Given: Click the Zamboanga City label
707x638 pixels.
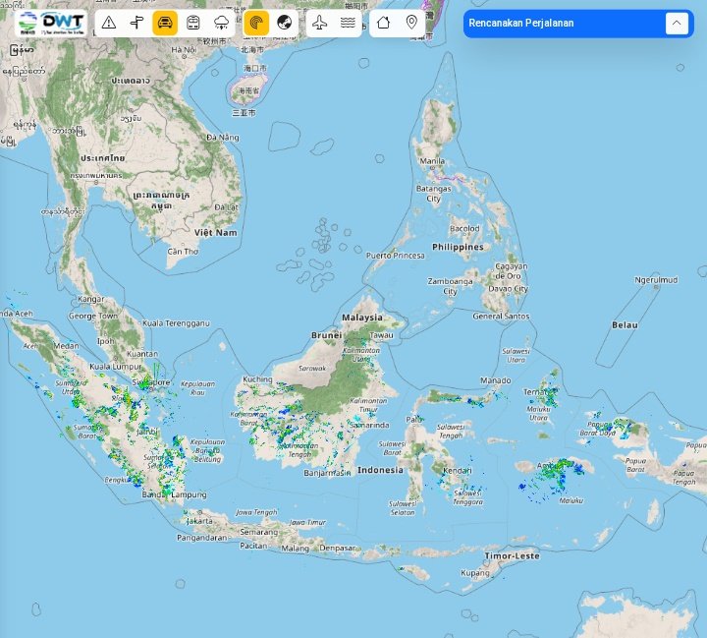Looking at the screenshot, I should 450,286.
